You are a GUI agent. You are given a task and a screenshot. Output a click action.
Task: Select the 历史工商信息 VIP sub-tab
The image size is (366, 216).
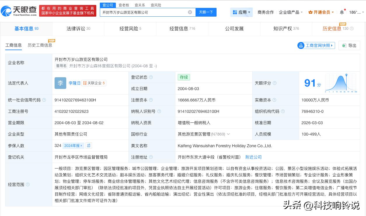40,45
